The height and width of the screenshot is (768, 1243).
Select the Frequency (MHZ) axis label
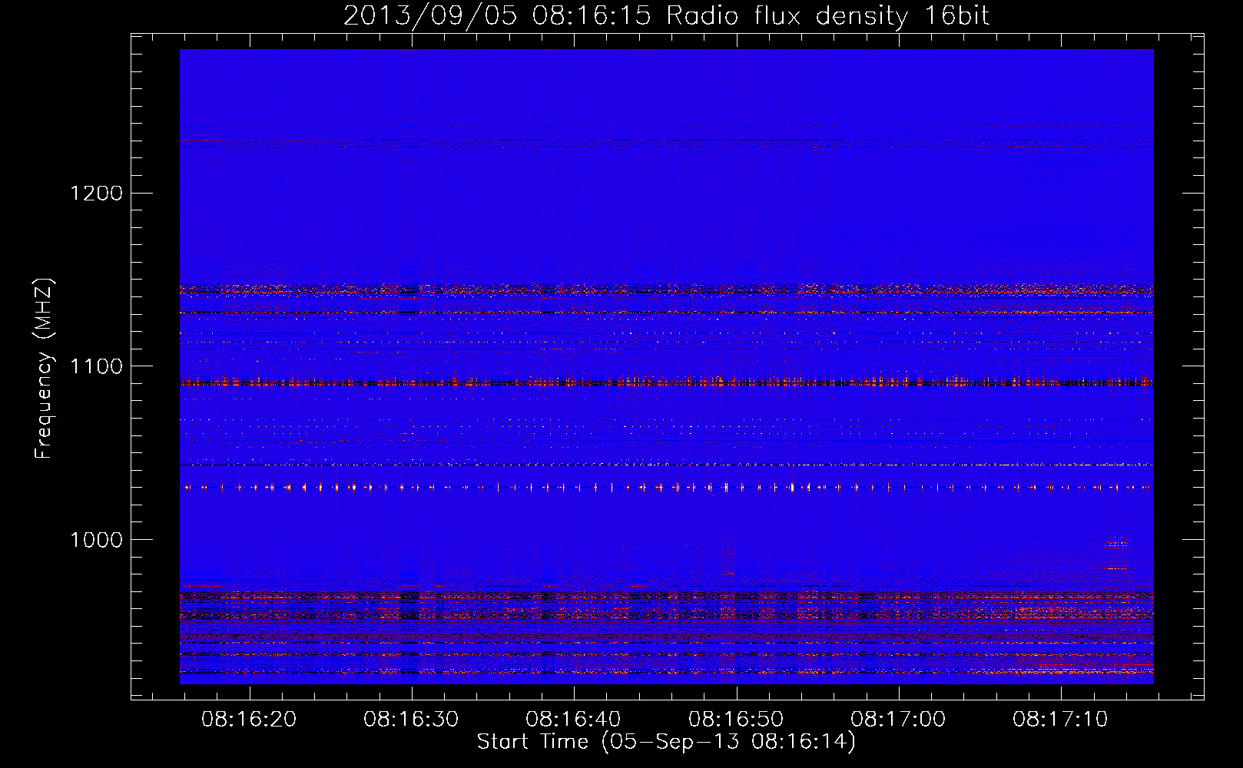click(44, 369)
